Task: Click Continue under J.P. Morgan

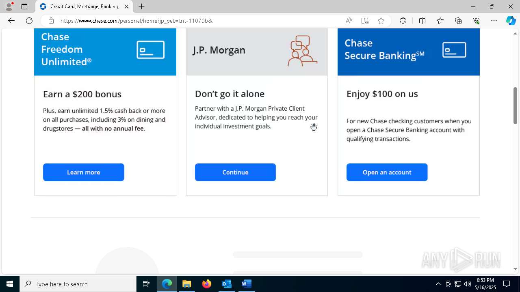Action: [235, 172]
